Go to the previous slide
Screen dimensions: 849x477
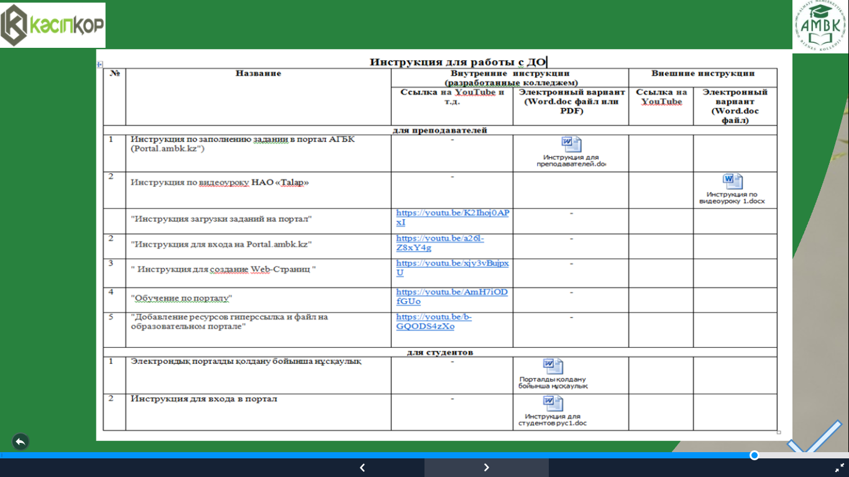tap(362, 468)
